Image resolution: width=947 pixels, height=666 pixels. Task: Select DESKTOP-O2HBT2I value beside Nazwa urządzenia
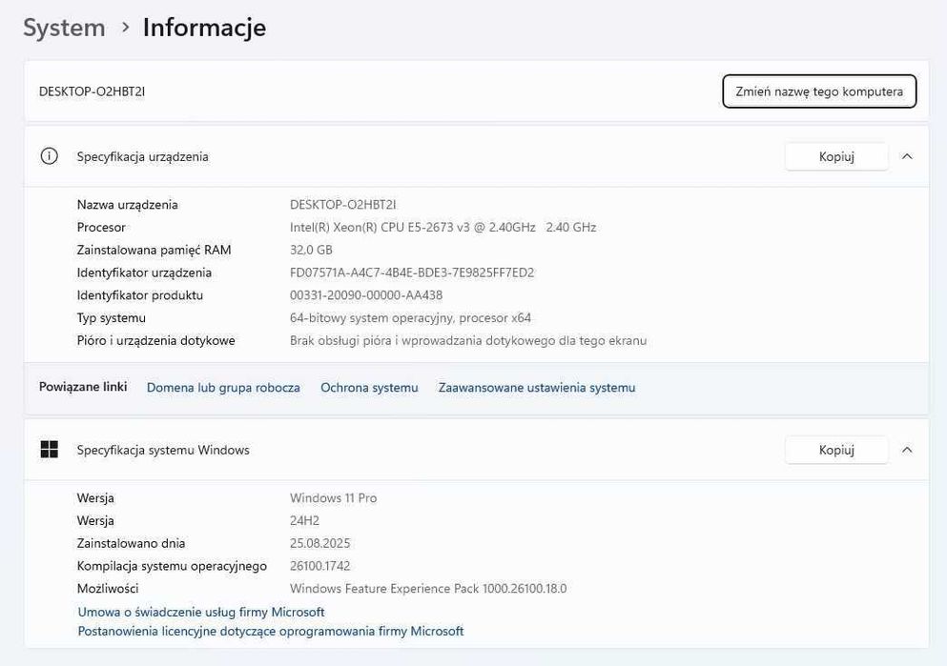pos(343,205)
